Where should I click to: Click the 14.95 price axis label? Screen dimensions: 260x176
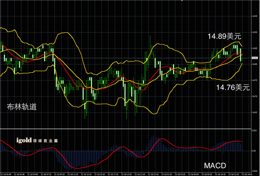(x=255, y=16)
